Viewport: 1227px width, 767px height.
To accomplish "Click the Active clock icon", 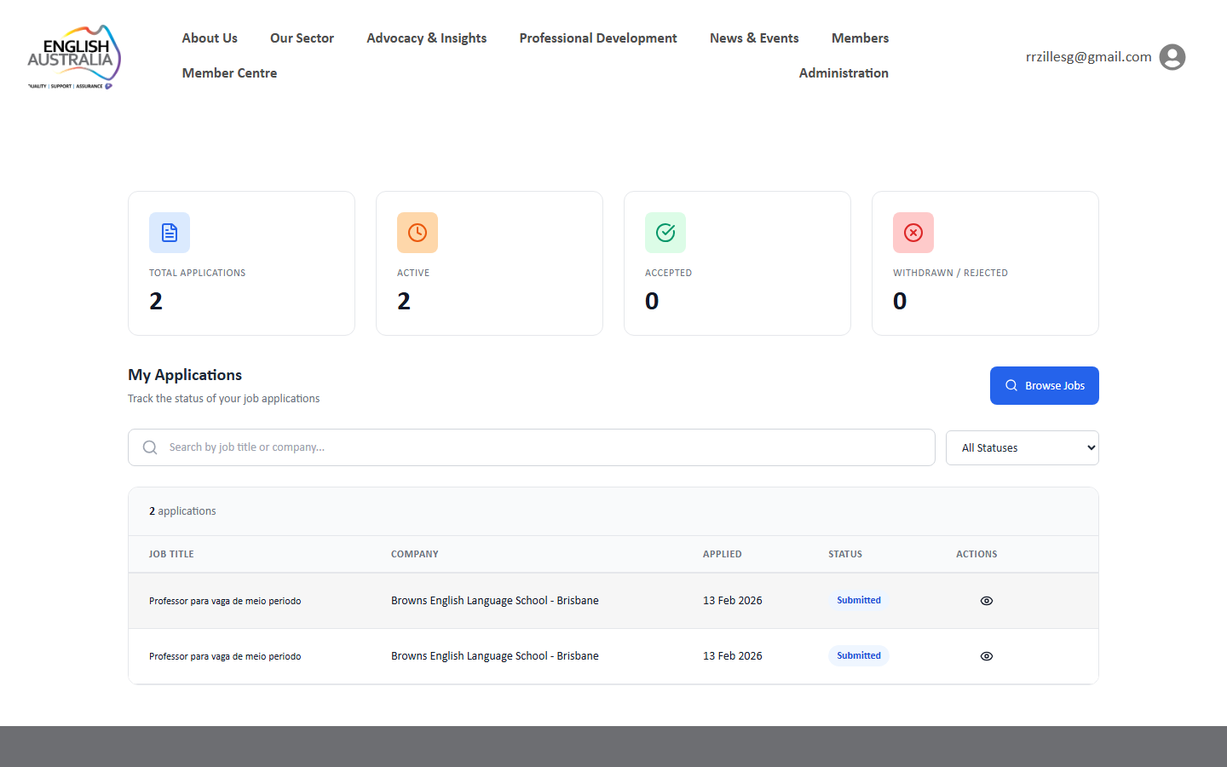I will tap(418, 233).
